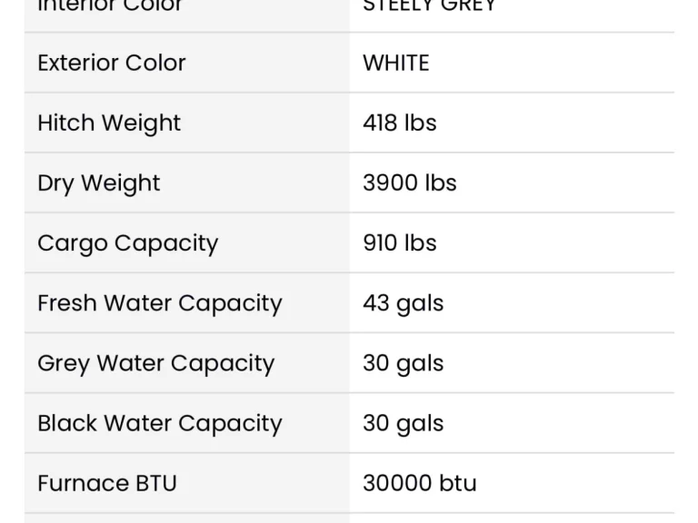Viewport: 698px width, 523px height.
Task: Click the Black Water 30 gals value
Action: pyautogui.click(x=404, y=424)
